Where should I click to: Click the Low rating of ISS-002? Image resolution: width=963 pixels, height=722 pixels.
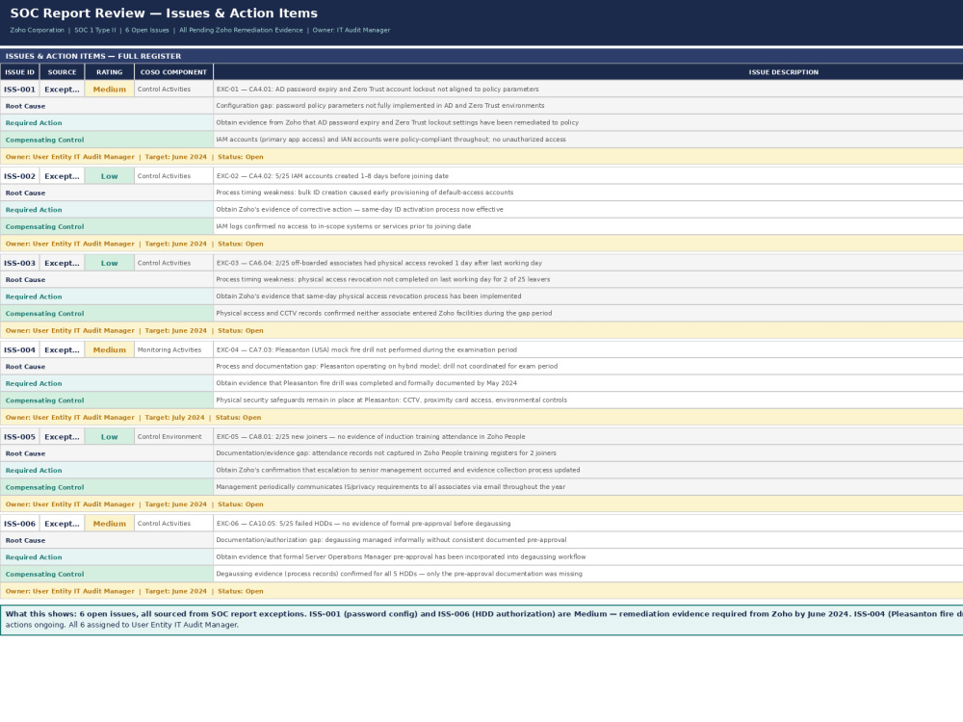pos(110,176)
